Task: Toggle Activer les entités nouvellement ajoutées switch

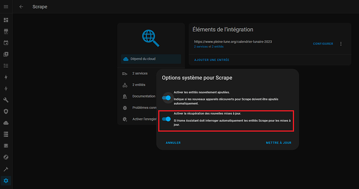Action: click(166, 98)
